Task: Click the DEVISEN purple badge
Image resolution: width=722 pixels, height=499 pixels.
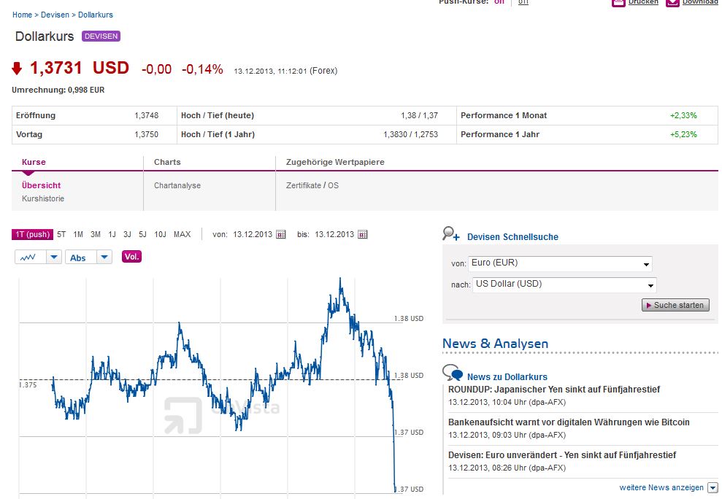Action: pyautogui.click(x=101, y=36)
